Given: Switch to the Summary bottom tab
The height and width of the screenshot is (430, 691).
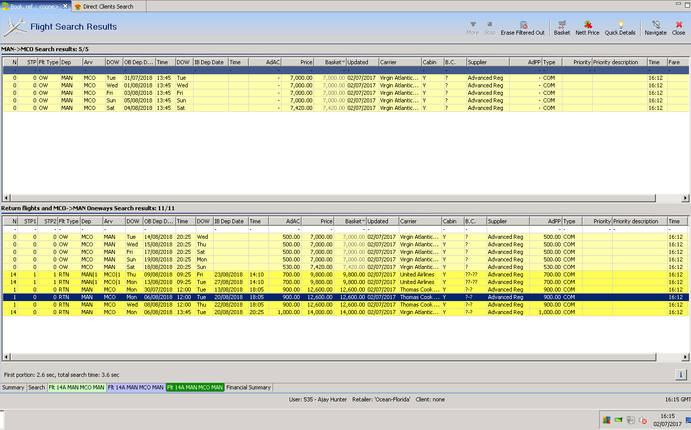Looking at the screenshot, I should pyautogui.click(x=13, y=387).
